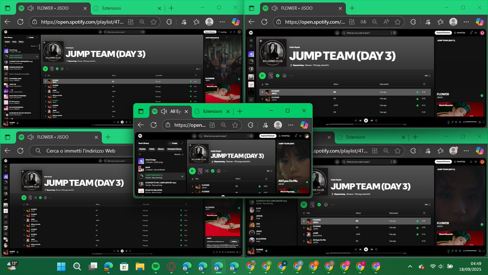
Task: Refresh the page in the center Edge window
Action: [154, 125]
